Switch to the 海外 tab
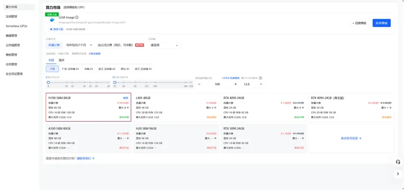This screenshot has width=404, height=190. tap(61, 60)
